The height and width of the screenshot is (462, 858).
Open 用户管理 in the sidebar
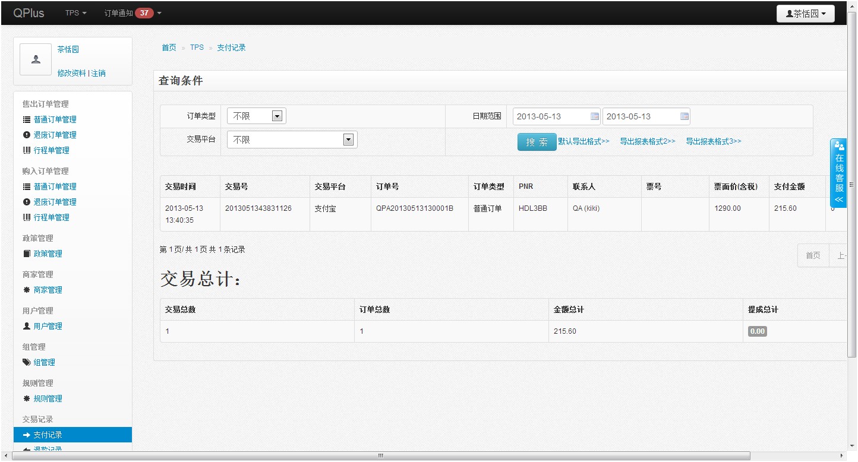(x=48, y=326)
